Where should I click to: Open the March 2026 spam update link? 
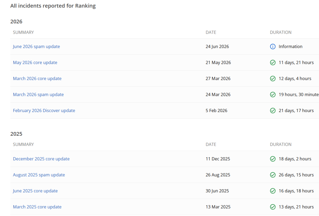pos(38,95)
